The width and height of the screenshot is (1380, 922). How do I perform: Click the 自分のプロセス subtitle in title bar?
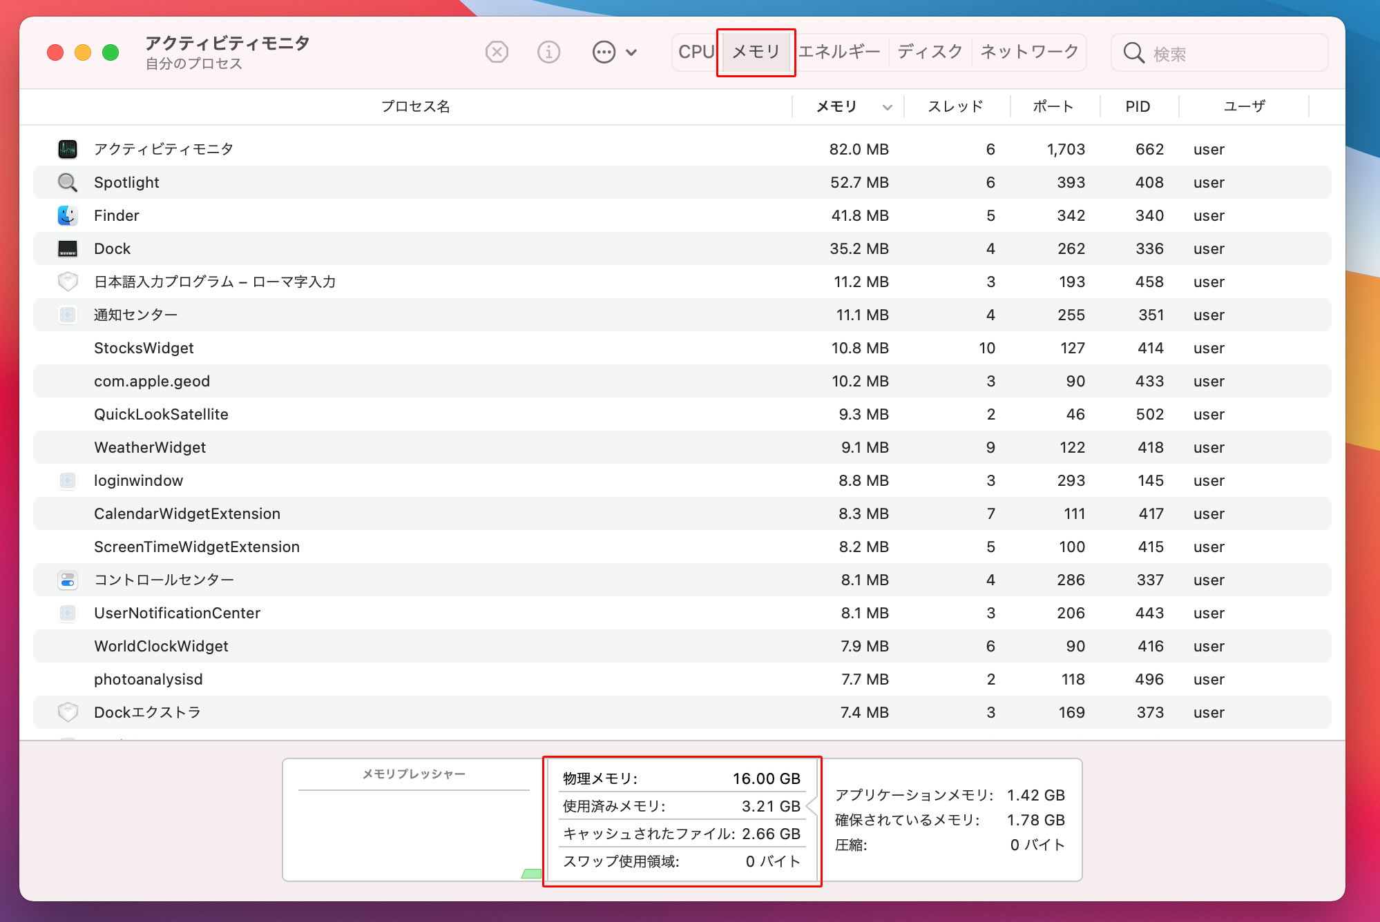(193, 63)
